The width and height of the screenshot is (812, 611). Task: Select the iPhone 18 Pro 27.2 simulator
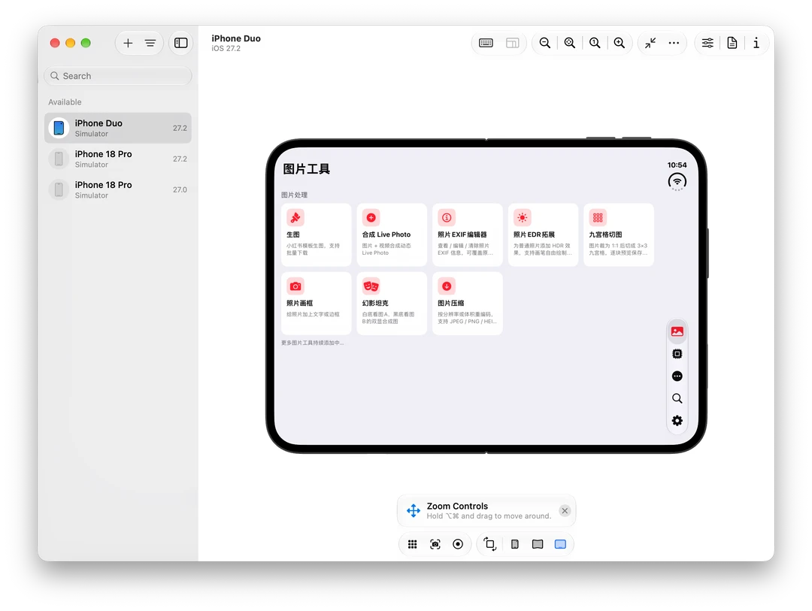[118, 159]
